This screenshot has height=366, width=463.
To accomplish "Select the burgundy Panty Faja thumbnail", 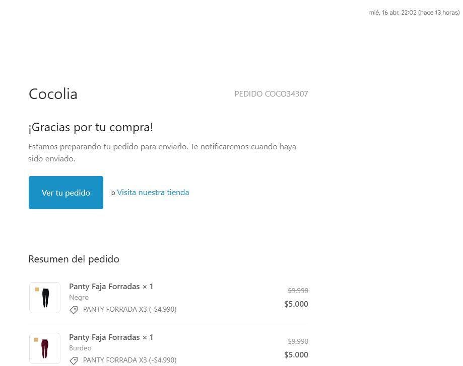I will click(45, 348).
